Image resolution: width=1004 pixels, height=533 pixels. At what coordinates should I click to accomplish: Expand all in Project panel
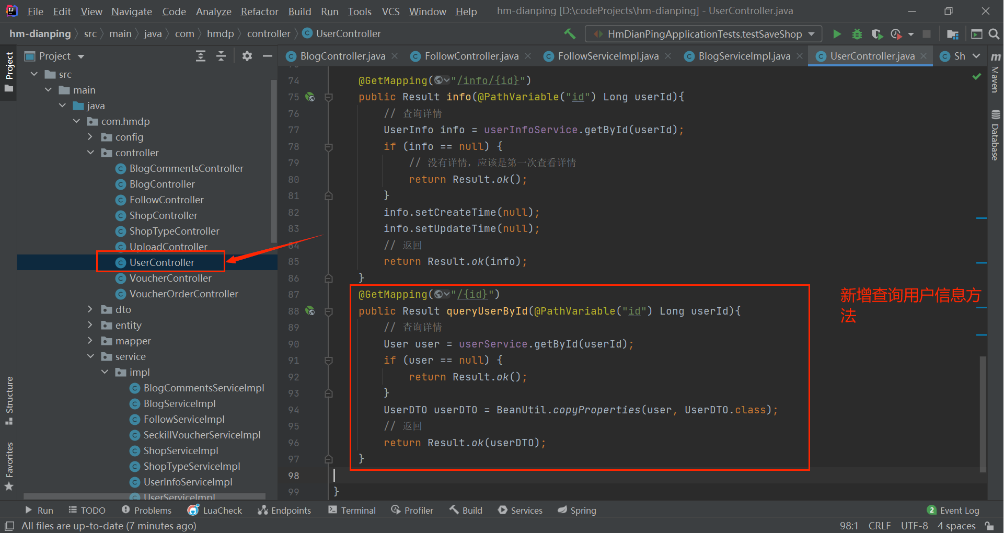click(201, 56)
